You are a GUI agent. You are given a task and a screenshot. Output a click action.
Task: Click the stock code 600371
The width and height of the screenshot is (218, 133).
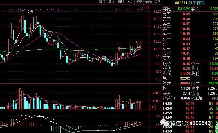pyautogui.click(x=181, y=3)
